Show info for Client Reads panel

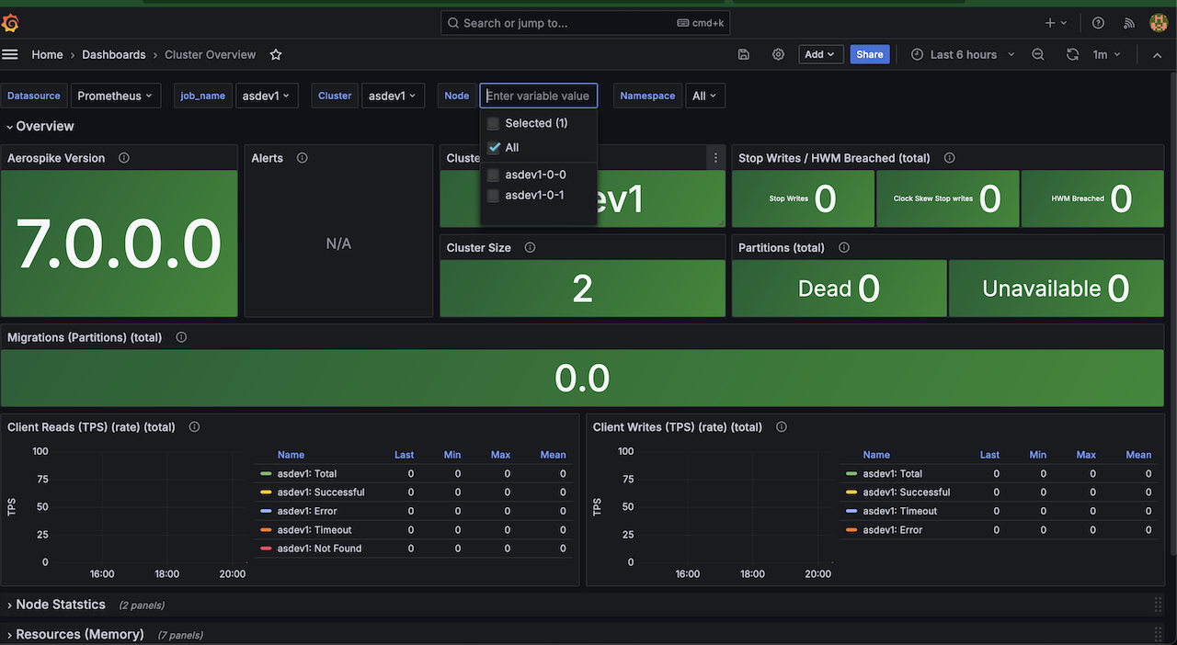click(x=194, y=426)
